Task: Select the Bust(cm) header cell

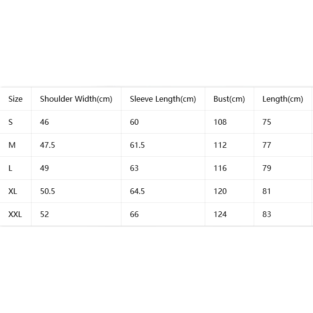Action: (229, 99)
